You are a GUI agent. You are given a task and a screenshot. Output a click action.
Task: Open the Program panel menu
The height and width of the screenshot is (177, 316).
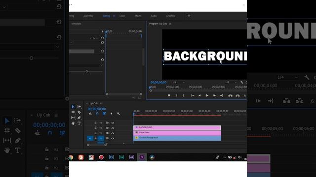(x=170, y=24)
